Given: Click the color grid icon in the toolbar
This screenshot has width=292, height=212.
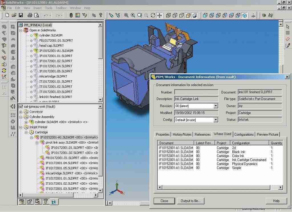Looking at the screenshot, I should pos(78,15).
